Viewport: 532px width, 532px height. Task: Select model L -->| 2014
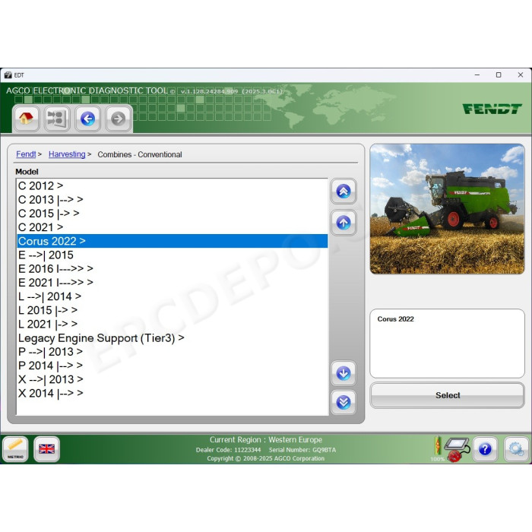click(173, 296)
